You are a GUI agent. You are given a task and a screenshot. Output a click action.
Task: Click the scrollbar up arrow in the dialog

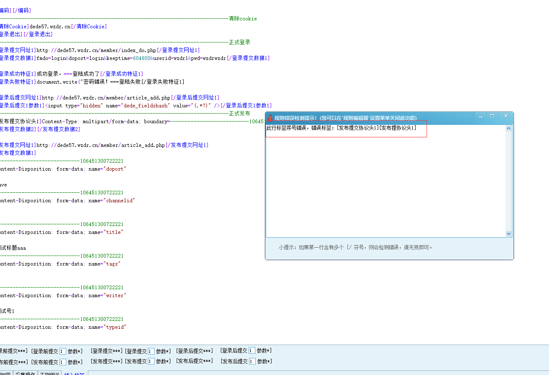pyautogui.click(x=509, y=128)
